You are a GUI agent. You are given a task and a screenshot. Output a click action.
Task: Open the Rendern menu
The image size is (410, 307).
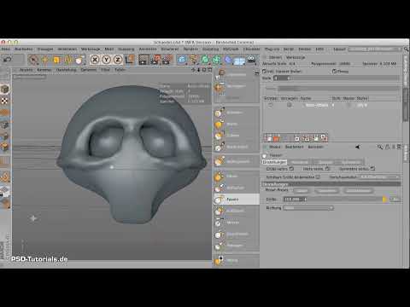pos(190,49)
